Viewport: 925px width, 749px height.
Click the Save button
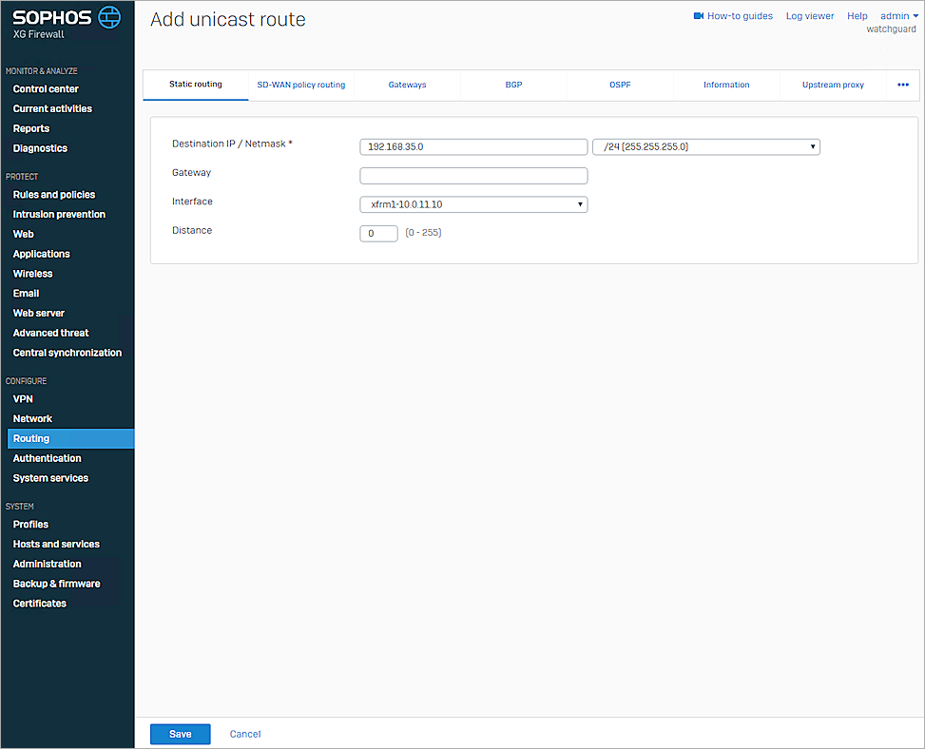coord(180,733)
